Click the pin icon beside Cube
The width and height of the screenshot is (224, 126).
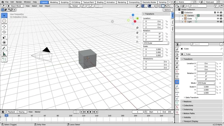click(x=221, y=49)
